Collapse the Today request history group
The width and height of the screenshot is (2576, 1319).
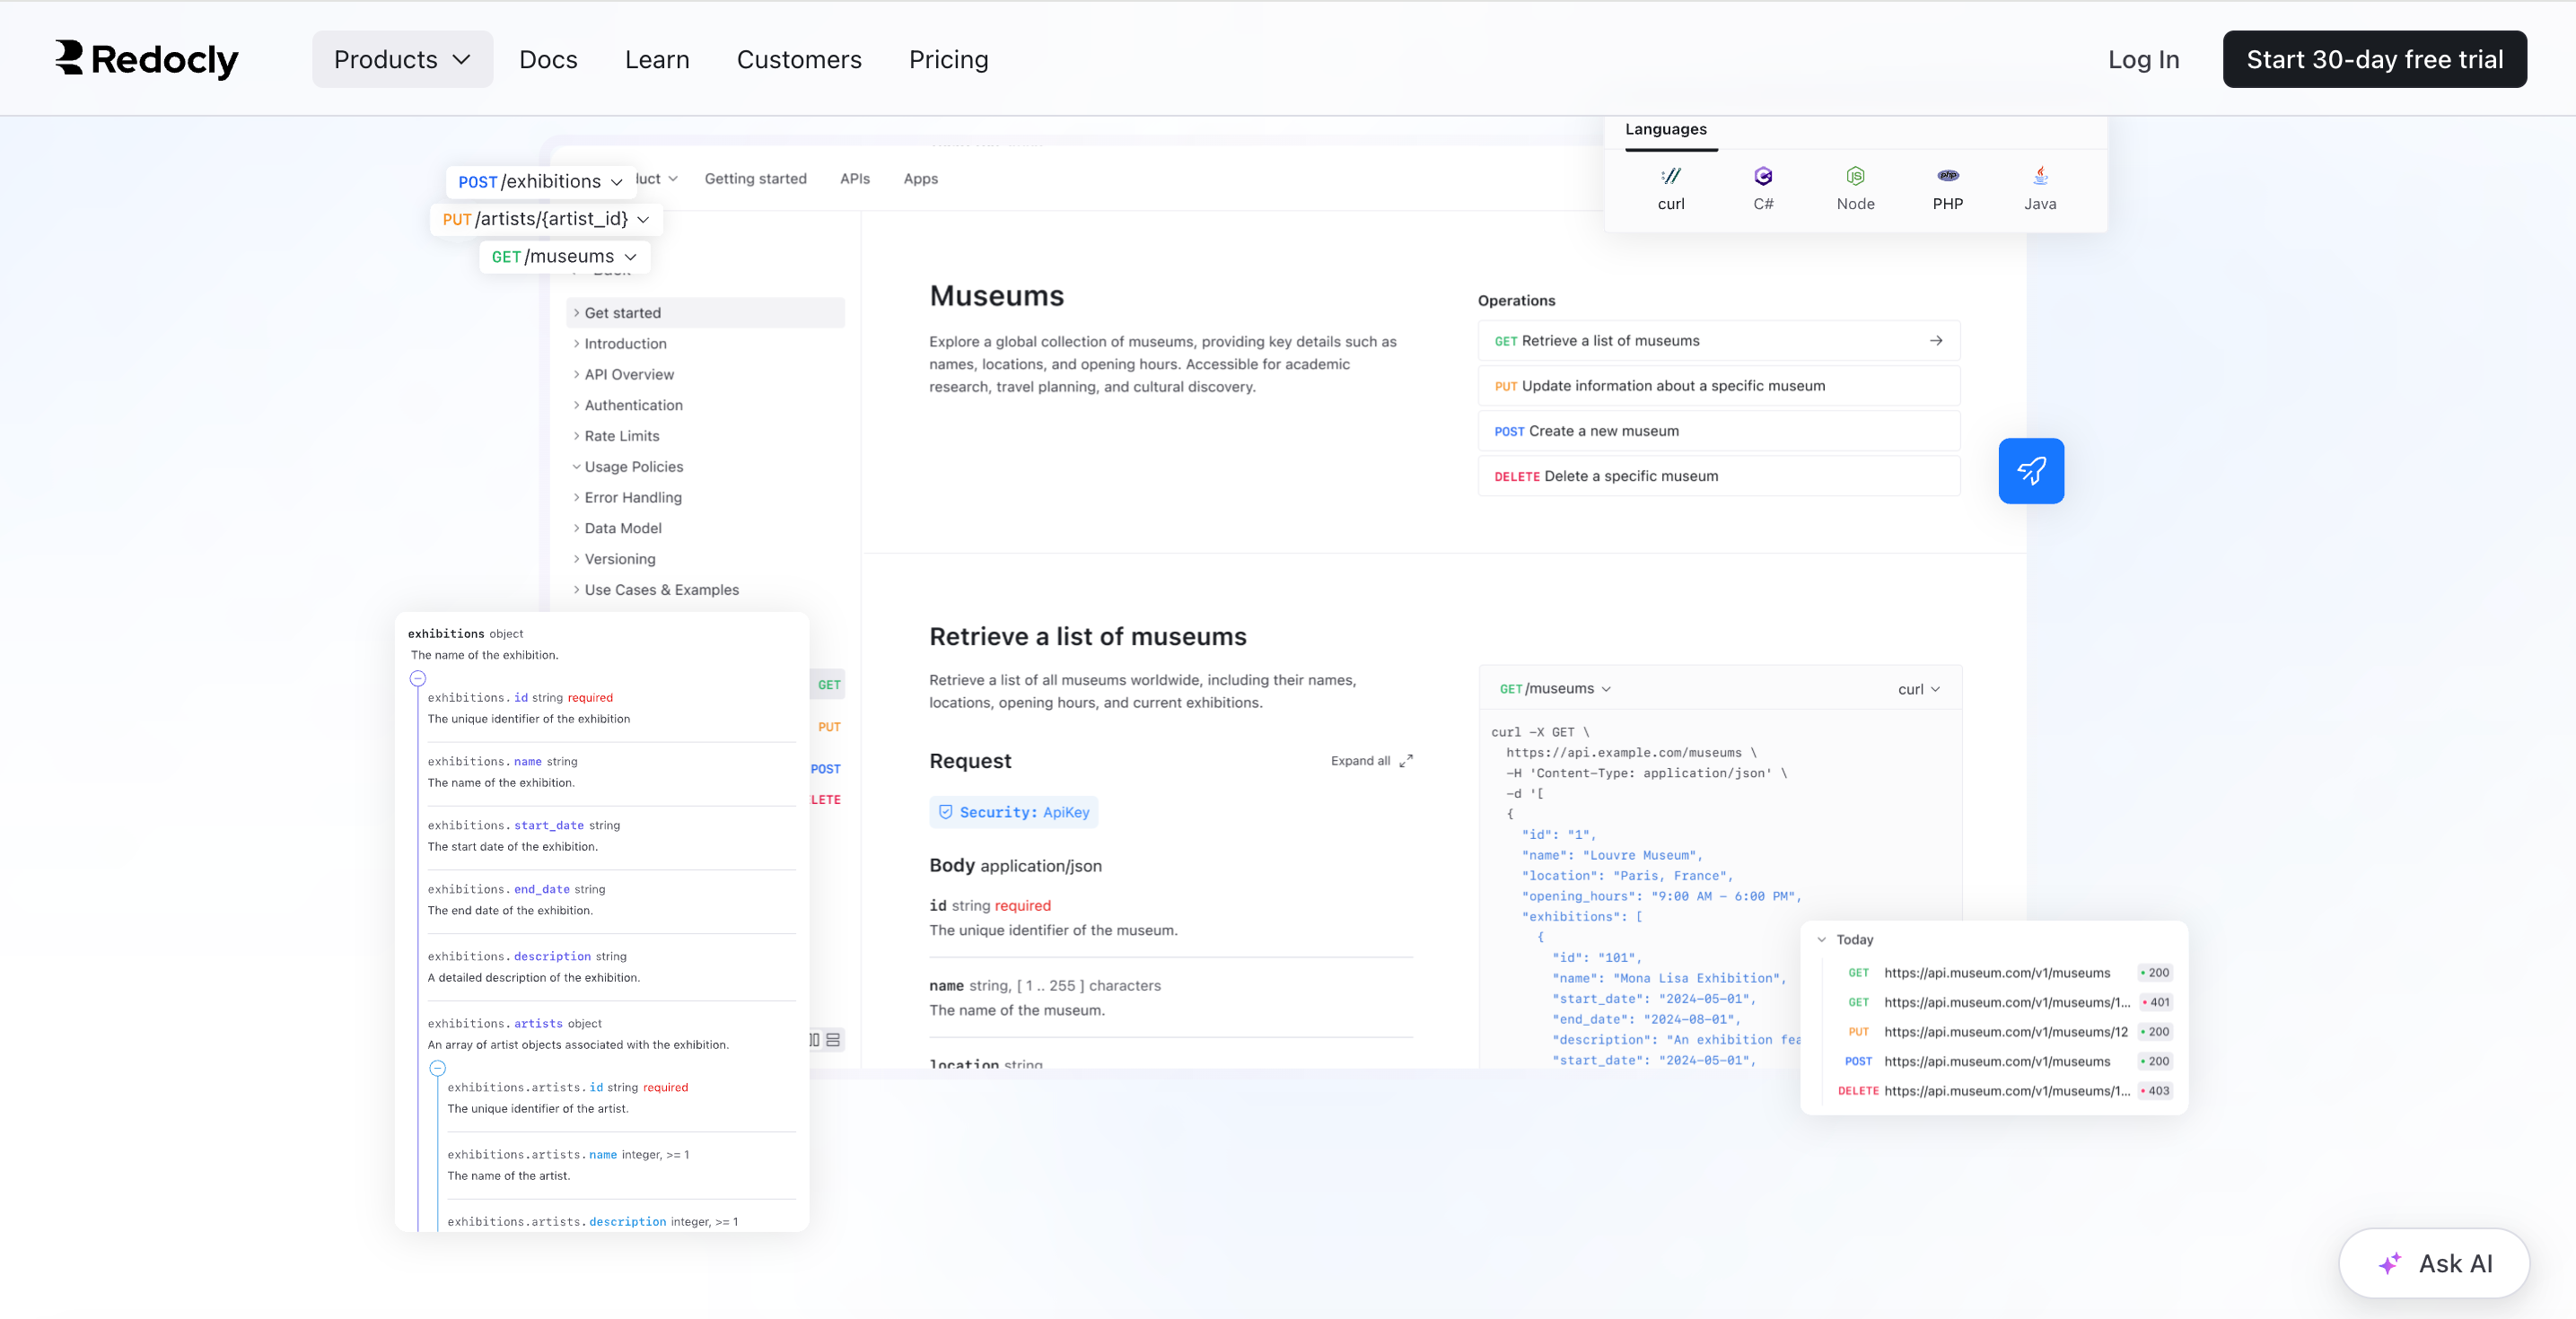1821,939
